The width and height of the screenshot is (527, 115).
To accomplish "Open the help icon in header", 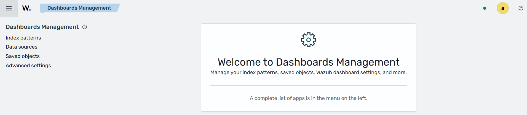I will tap(521, 8).
